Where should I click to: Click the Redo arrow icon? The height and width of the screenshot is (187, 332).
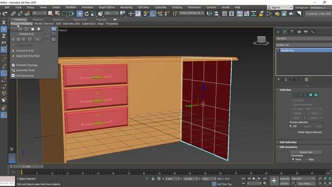pyautogui.click(x=5, y=14)
